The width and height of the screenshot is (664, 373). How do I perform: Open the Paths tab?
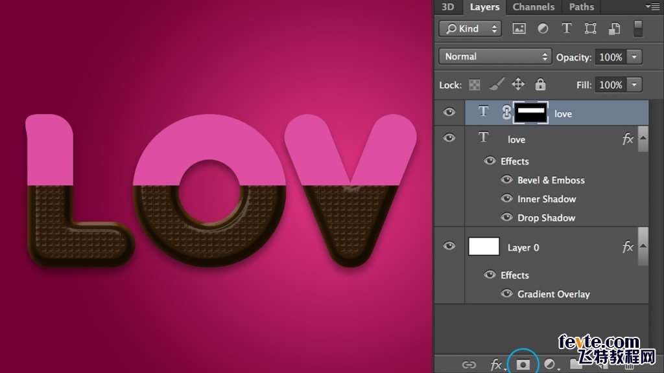click(581, 6)
